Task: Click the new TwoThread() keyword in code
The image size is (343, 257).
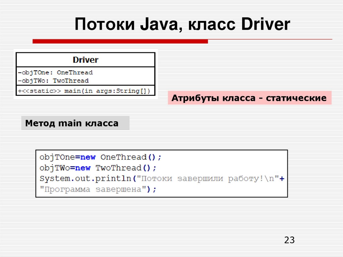Action: tap(82, 168)
